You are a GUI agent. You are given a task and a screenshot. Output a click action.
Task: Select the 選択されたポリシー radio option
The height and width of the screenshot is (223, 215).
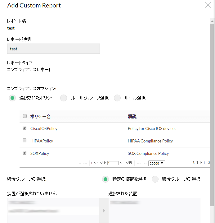(x=12, y=98)
